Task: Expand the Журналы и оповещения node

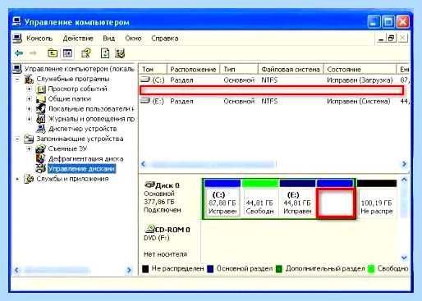Action: (x=29, y=119)
